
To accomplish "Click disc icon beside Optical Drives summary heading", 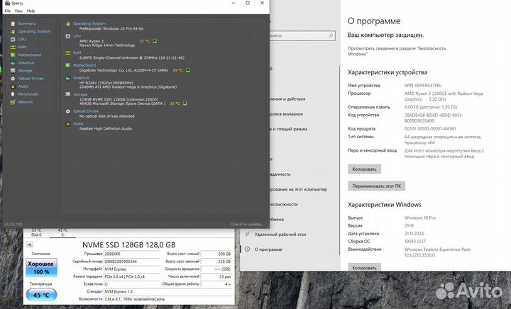I will [68, 111].
